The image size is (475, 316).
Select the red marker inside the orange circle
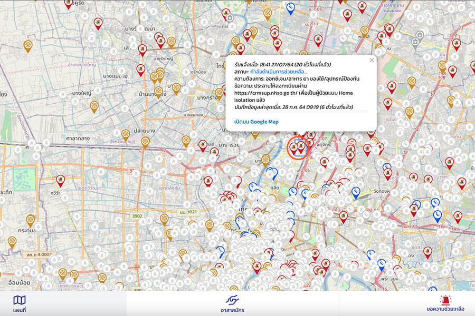point(301,146)
